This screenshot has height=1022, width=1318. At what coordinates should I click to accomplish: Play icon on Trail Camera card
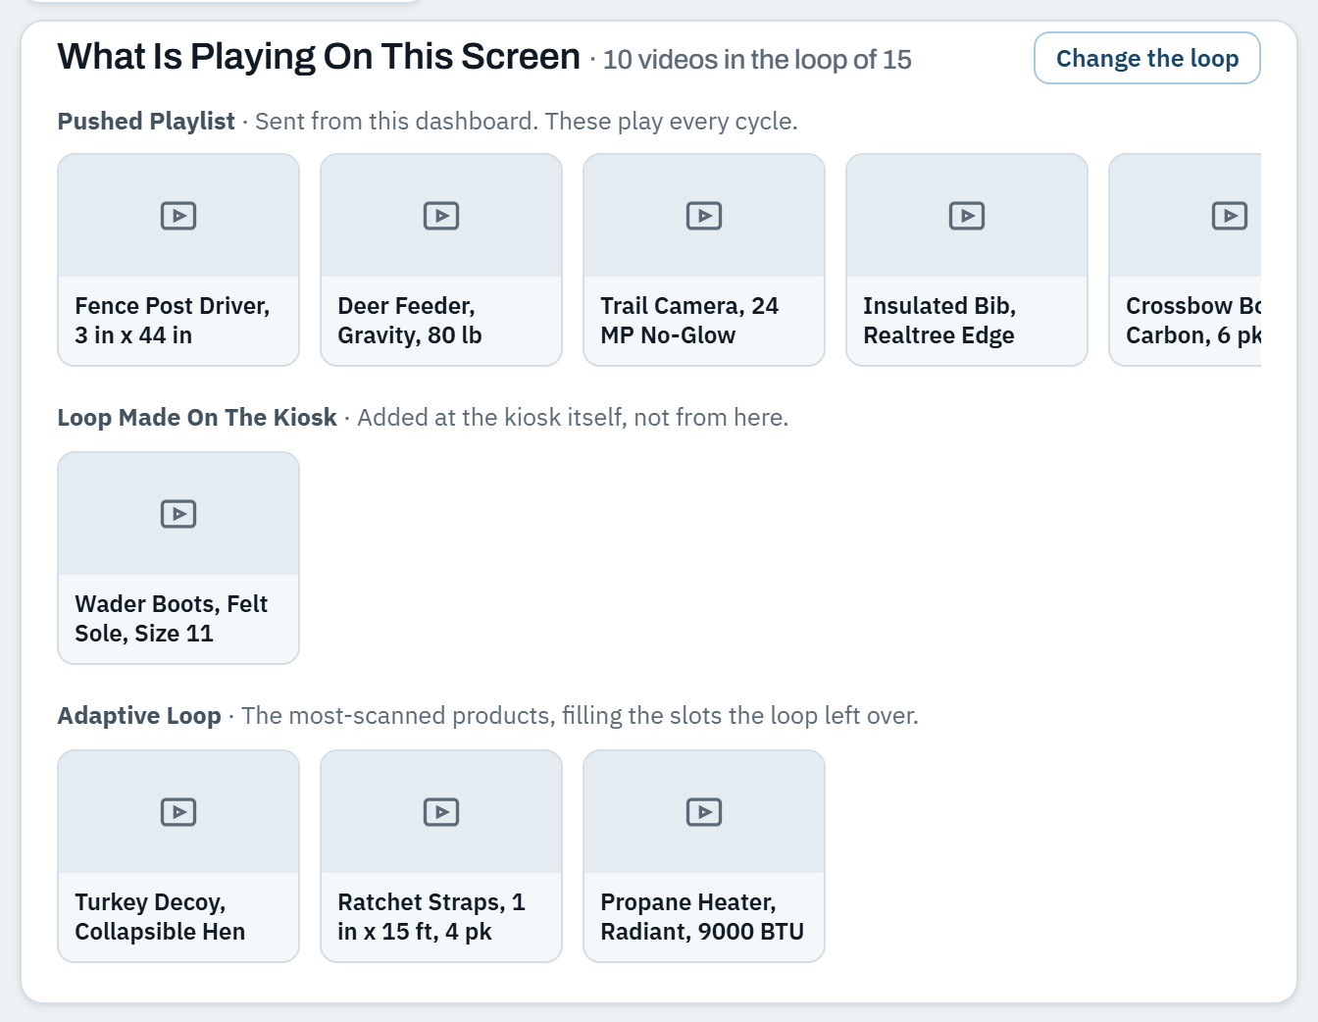click(x=704, y=216)
